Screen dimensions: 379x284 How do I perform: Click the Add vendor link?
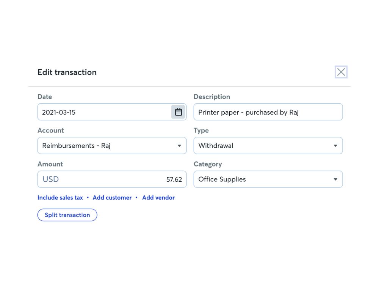coord(158,198)
